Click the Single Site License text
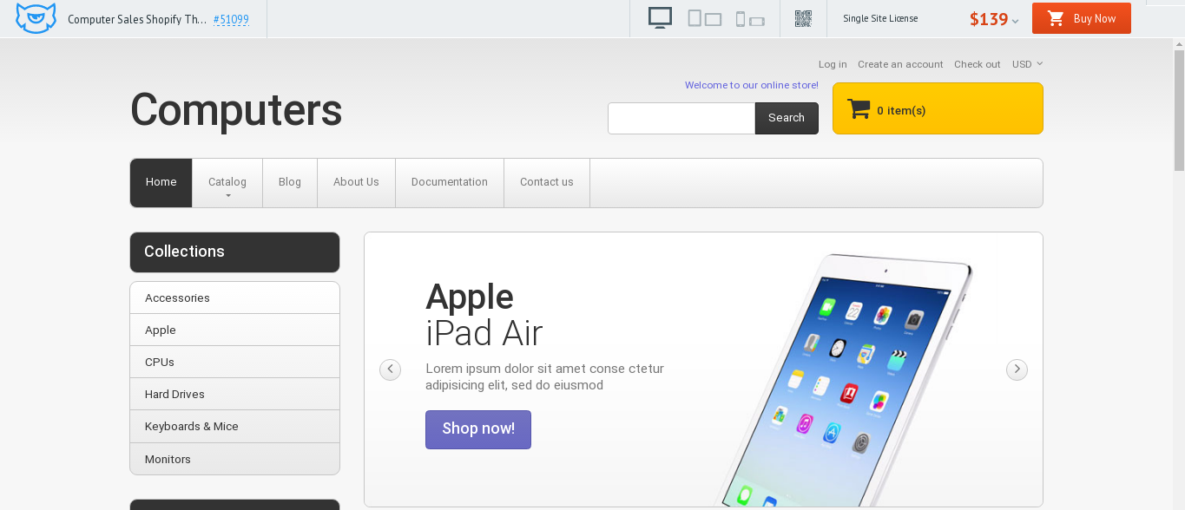This screenshot has height=510, width=1185. pos(880,18)
